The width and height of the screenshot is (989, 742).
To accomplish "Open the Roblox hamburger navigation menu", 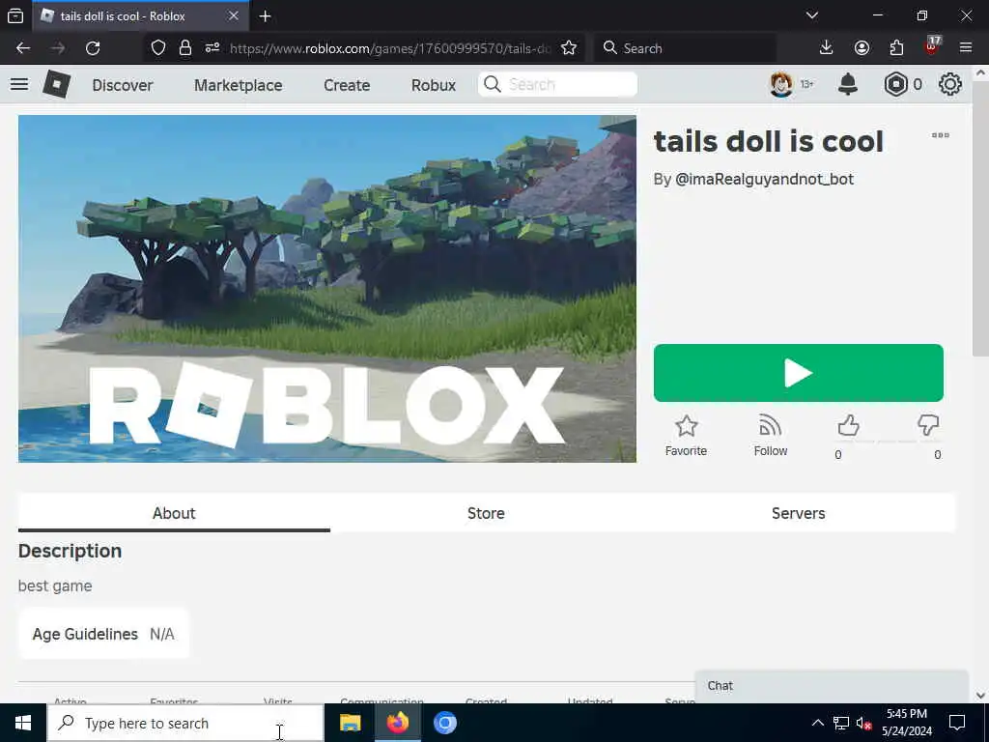I will point(19,84).
